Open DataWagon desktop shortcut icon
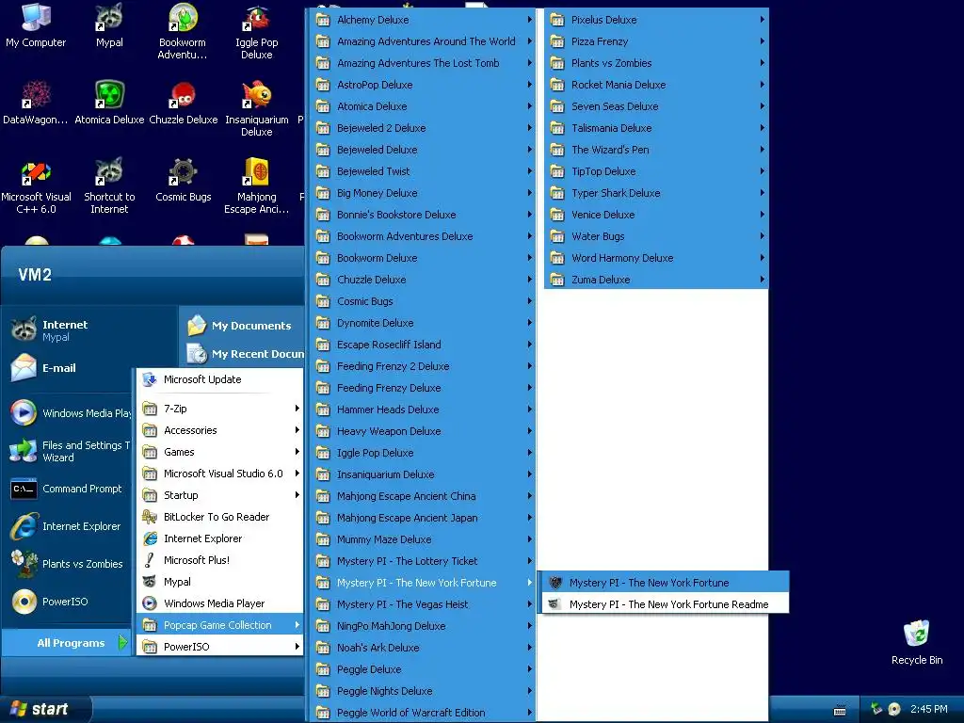964x723 pixels. coord(36,103)
